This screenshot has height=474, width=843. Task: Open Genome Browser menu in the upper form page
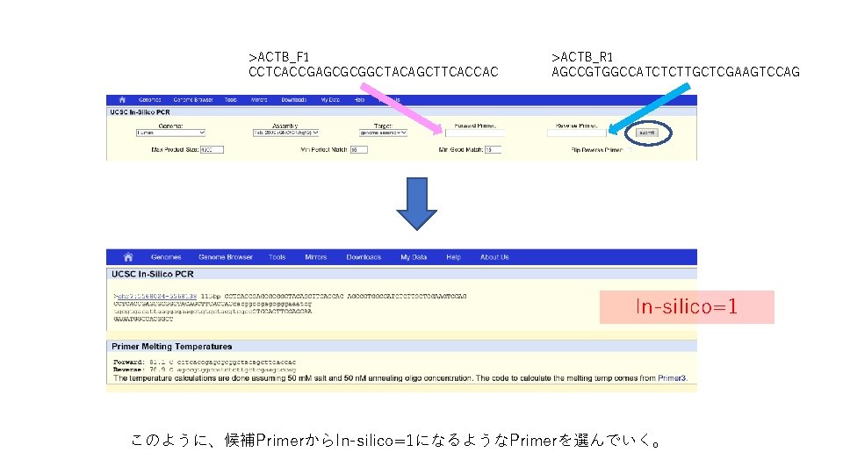pyautogui.click(x=193, y=100)
